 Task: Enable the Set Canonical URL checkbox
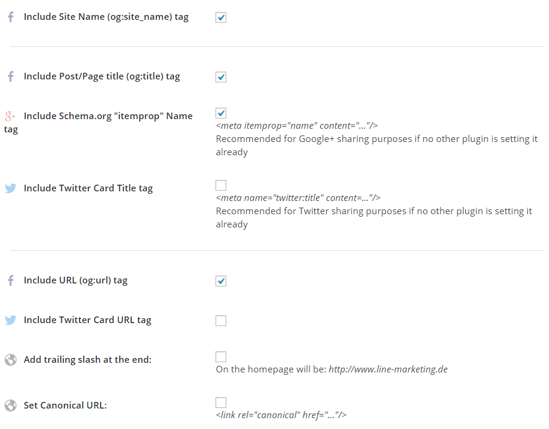(x=221, y=403)
